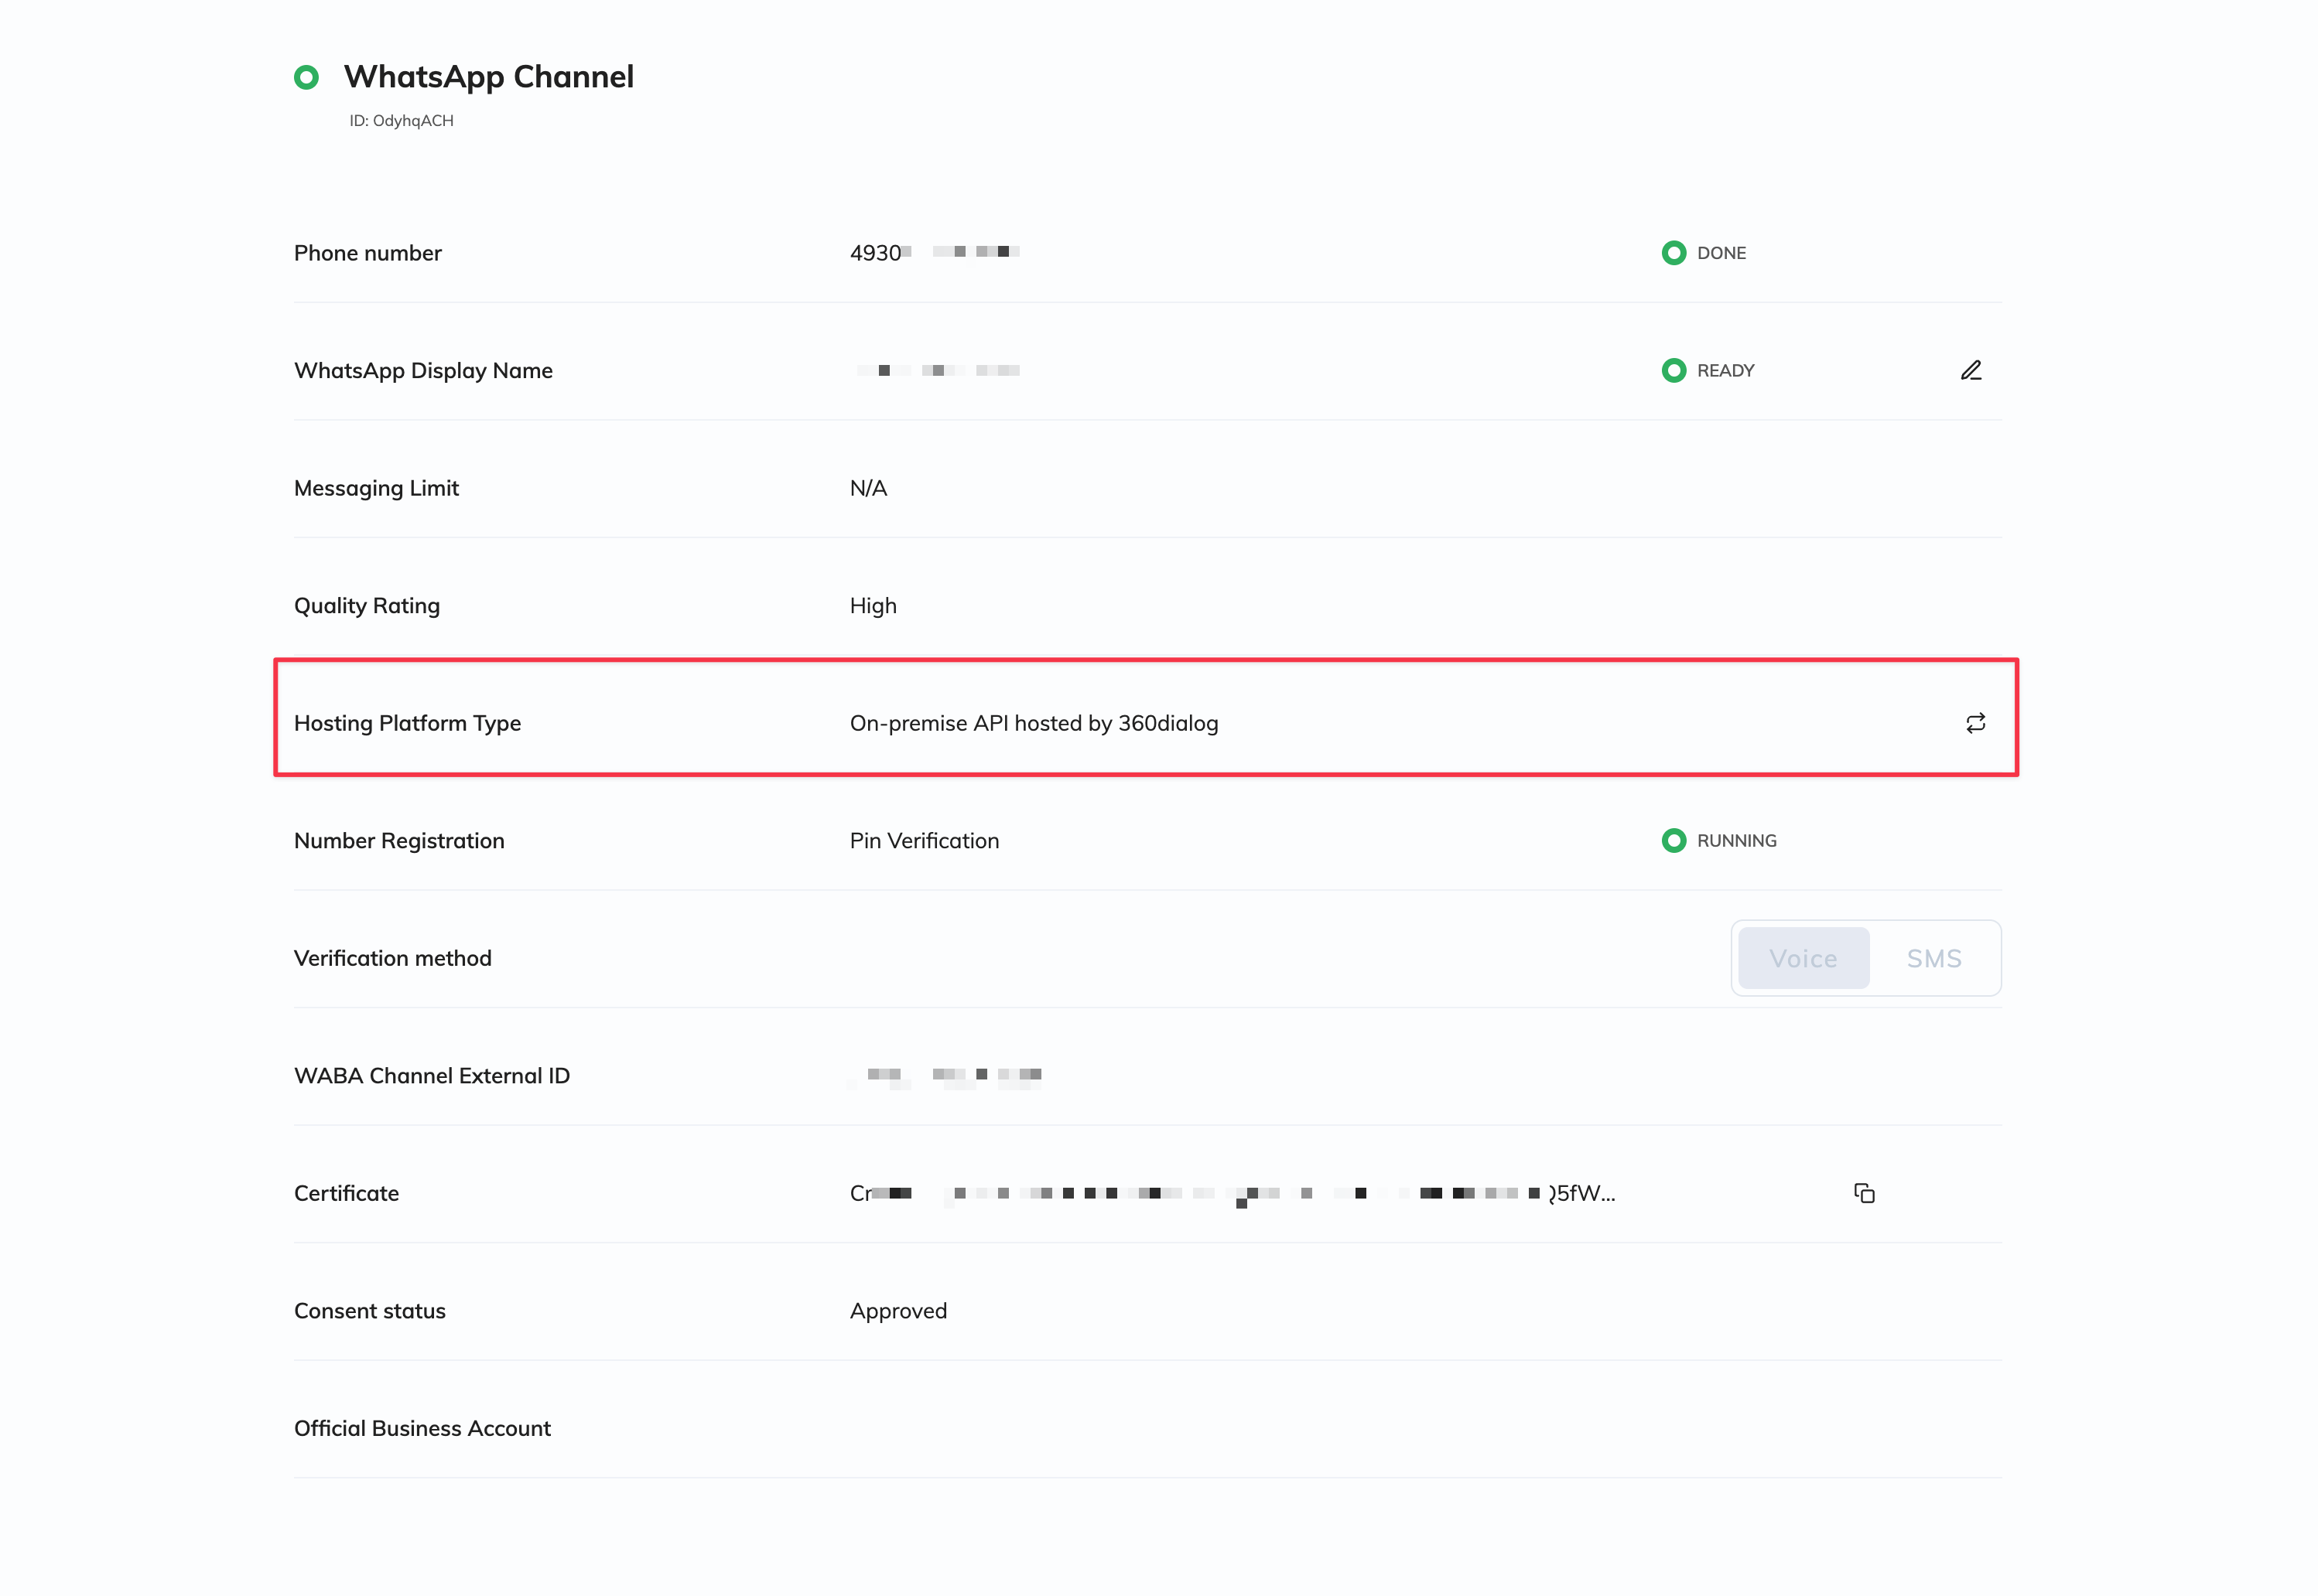Click the Approved consent status value

pyautogui.click(x=897, y=1311)
